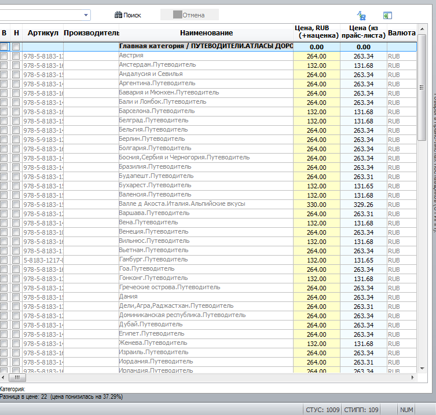Select the Гонконг.Путеводитель row name
This screenshot has height=415, width=436.
click(153, 278)
